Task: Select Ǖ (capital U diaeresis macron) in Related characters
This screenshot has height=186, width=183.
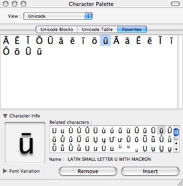Action: (x=145, y=139)
